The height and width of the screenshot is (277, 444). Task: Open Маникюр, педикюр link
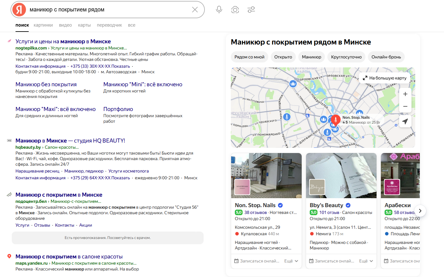click(x=84, y=171)
